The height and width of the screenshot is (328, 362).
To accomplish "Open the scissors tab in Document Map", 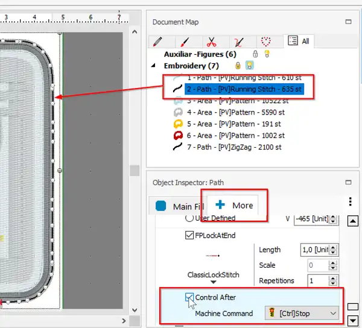I will point(211,42).
